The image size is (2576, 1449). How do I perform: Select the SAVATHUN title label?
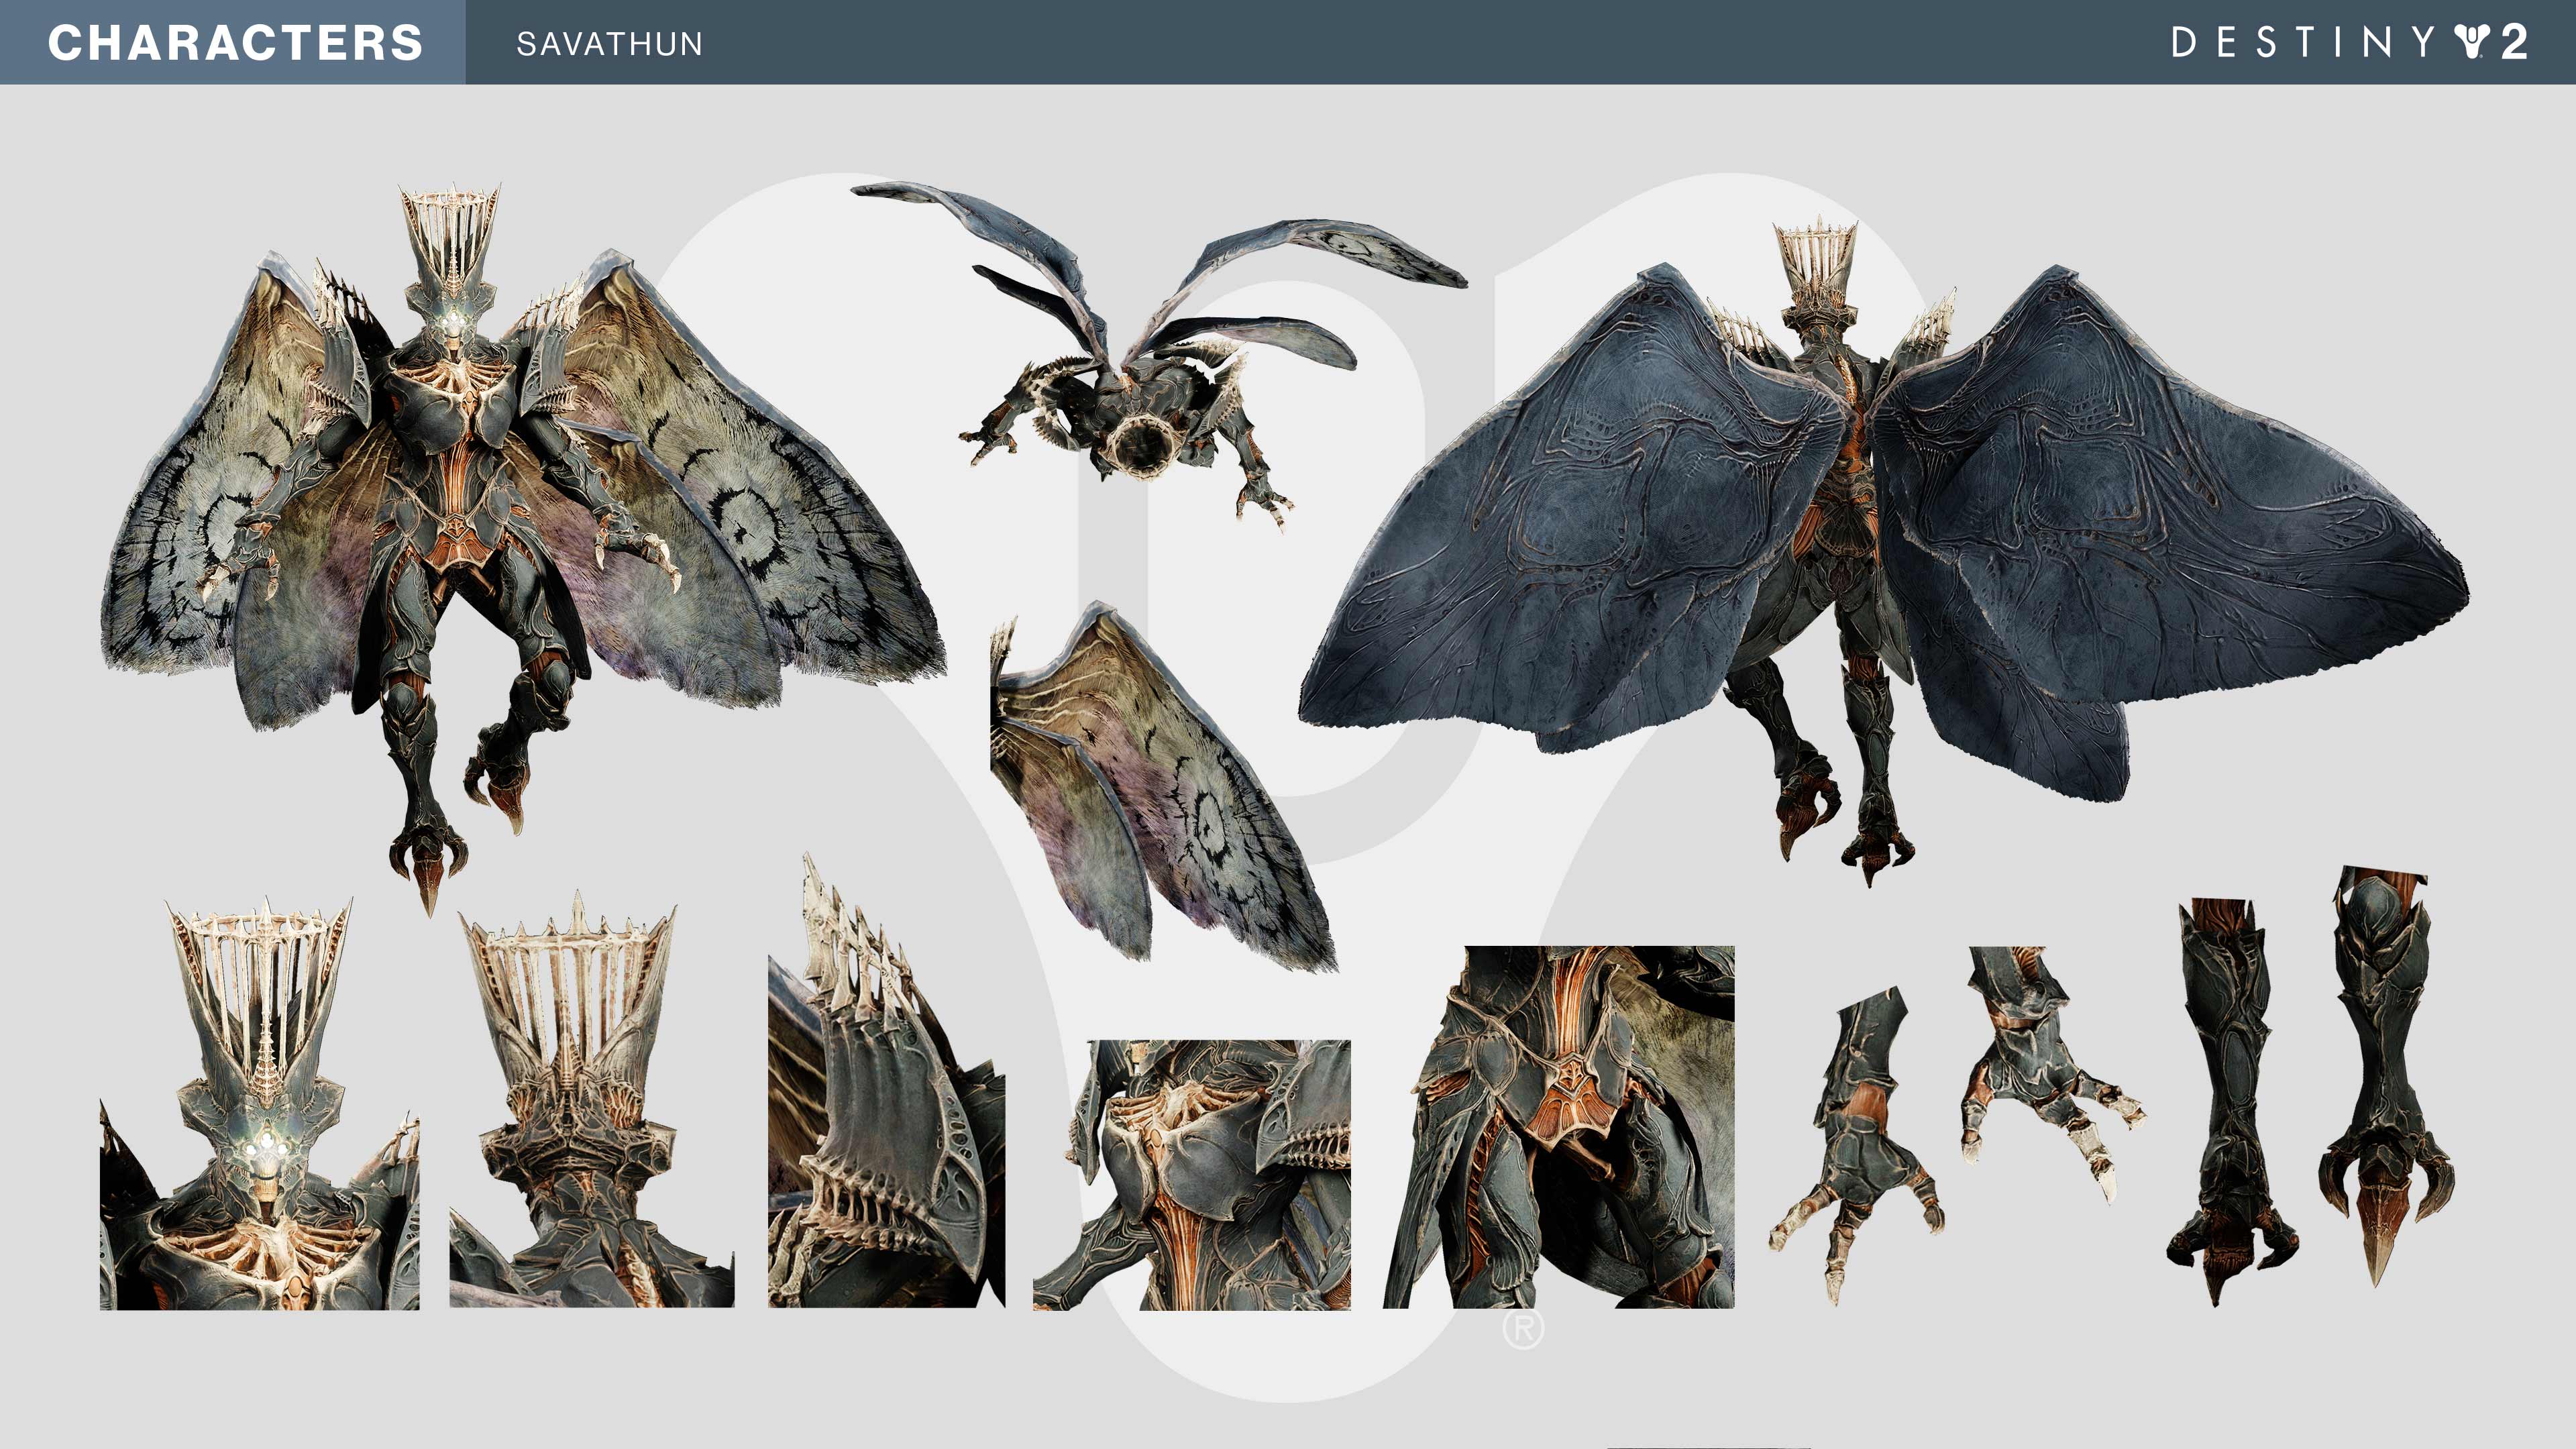point(609,44)
